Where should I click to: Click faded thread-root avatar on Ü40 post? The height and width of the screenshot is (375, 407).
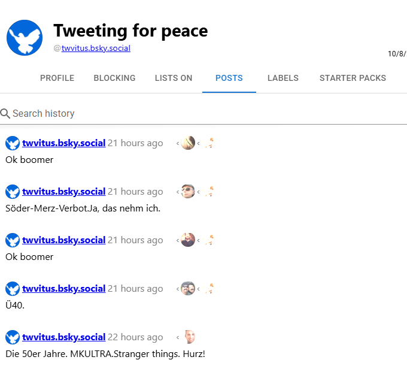[x=209, y=289]
